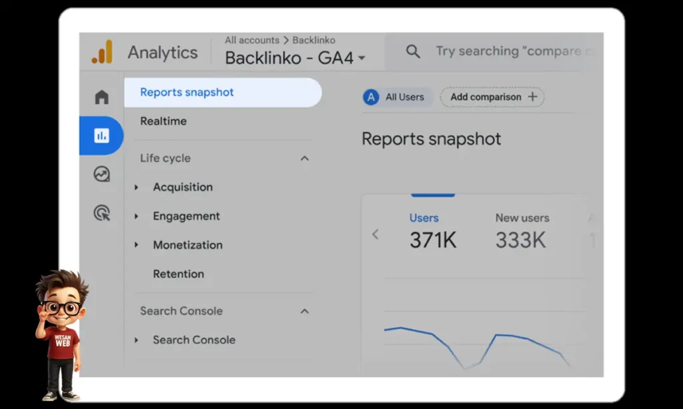Click the plus icon on Add comparison

(x=532, y=97)
